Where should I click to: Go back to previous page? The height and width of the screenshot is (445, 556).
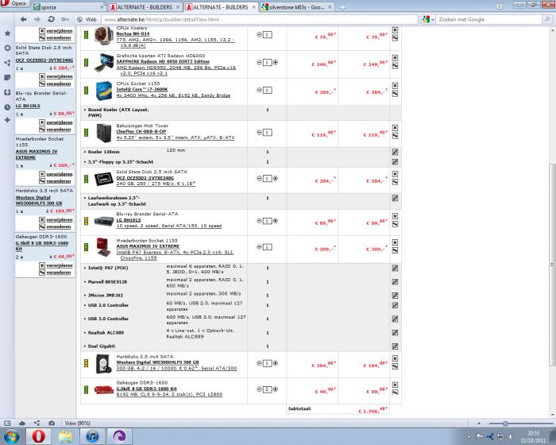(x=23, y=20)
